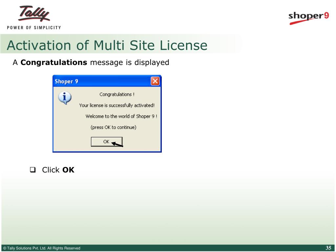The height and width of the screenshot is (252, 336).
Task: Click the slide number 35
Action: pyautogui.click(x=328, y=248)
